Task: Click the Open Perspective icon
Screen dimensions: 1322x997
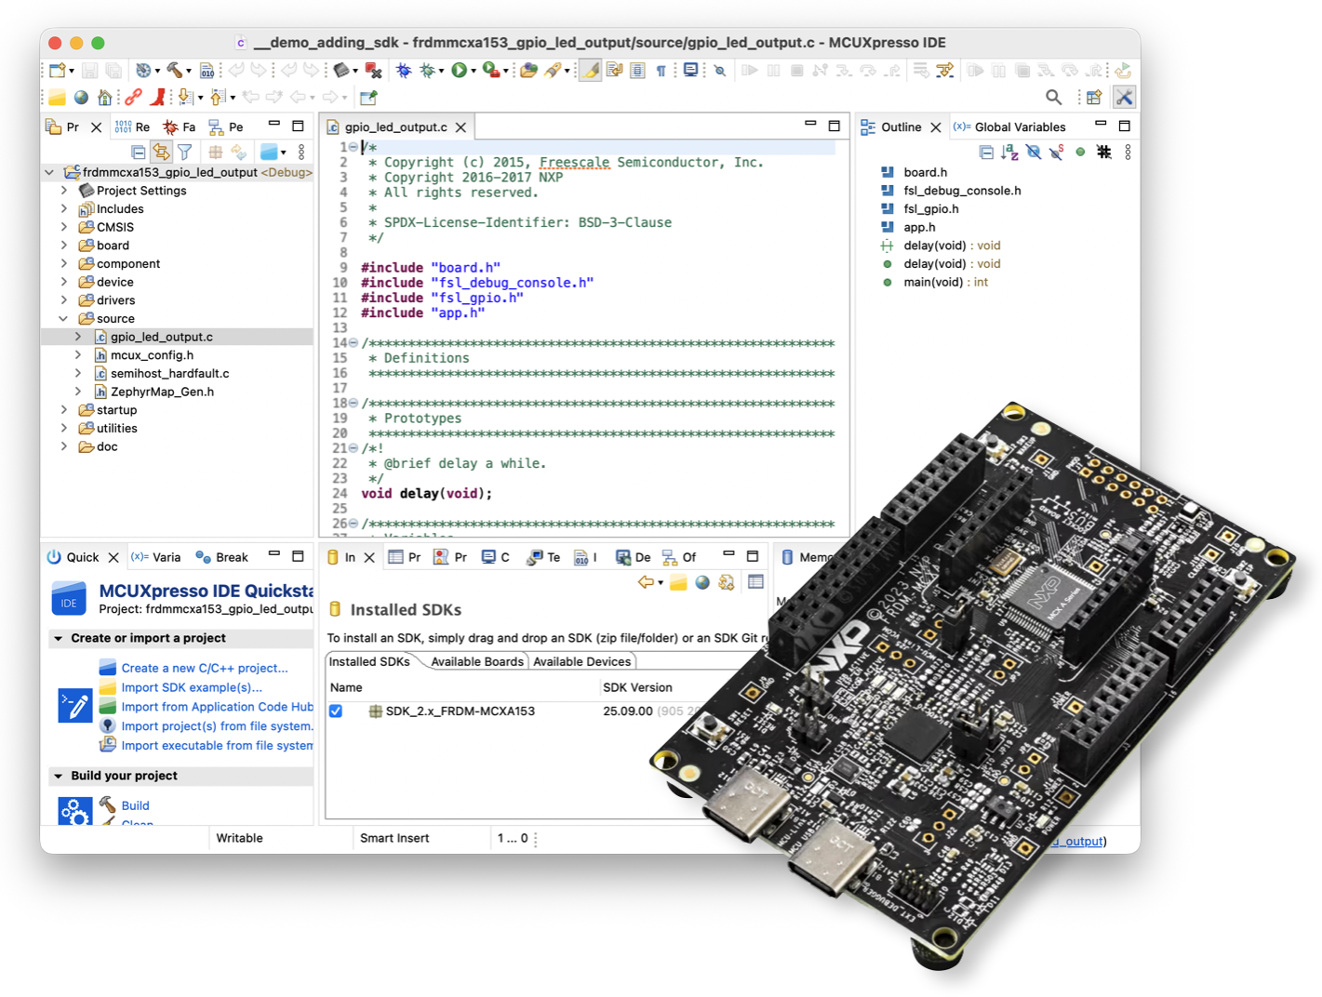Action: pos(1094,97)
